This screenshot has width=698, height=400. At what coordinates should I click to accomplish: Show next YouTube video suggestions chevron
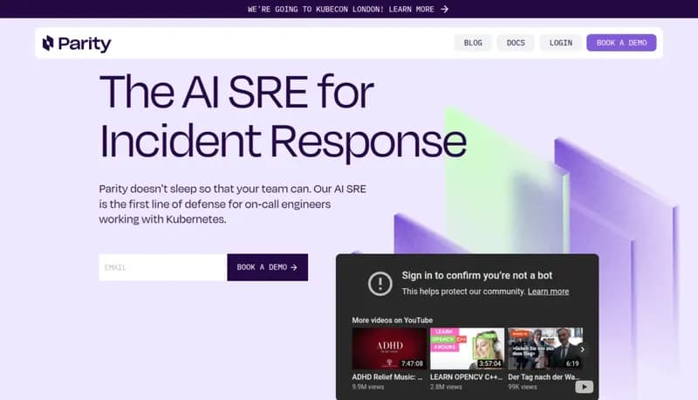pyautogui.click(x=582, y=349)
